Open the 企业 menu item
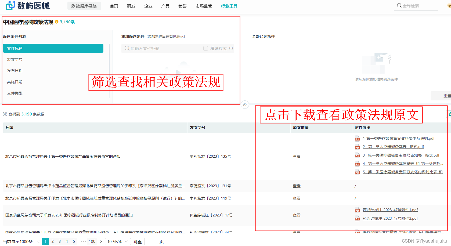This screenshot has height=246, width=451. click(x=148, y=6)
